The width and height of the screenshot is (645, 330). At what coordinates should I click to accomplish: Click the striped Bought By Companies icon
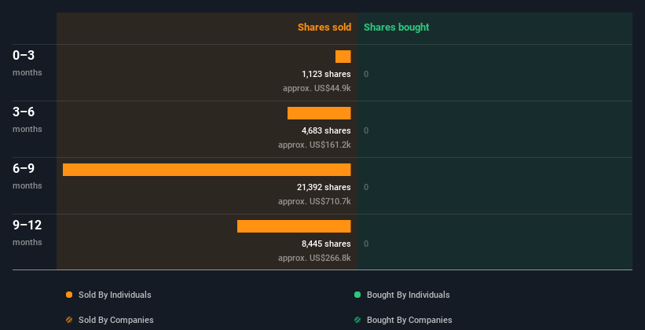(357, 320)
